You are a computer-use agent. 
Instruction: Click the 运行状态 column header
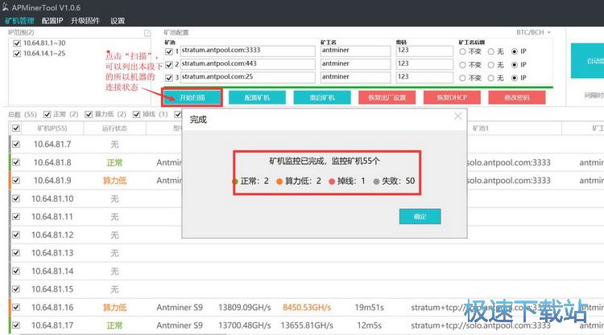pyautogui.click(x=114, y=128)
